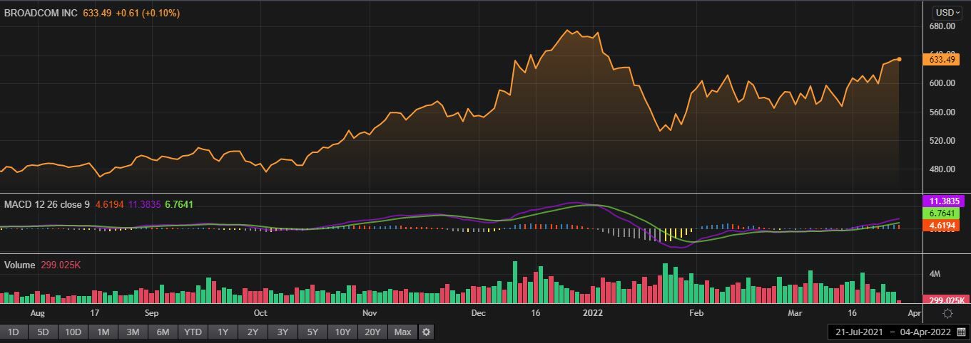Click the 560.00 price axis label
This screenshot has width=971, height=343.
942,112
